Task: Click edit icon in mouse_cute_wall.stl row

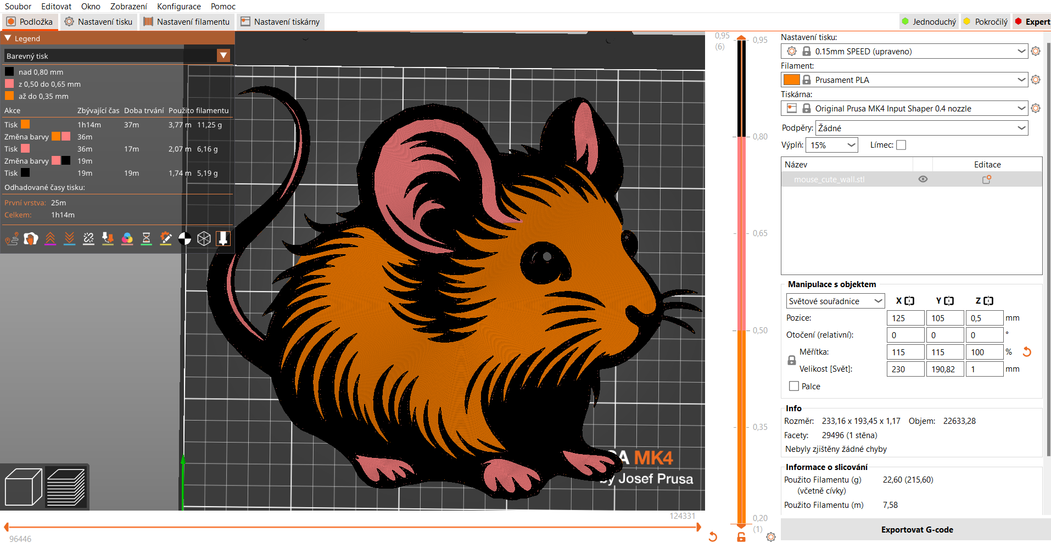Action: [x=987, y=180]
